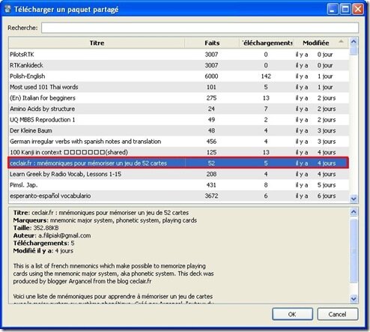This screenshot has width=370, height=332.
Task: Select esperanto-español vocabulario deck
Action: pyautogui.click(x=179, y=196)
